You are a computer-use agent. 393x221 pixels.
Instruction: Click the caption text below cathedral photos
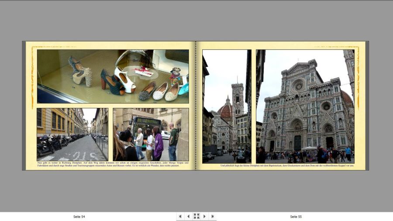(x=287, y=166)
